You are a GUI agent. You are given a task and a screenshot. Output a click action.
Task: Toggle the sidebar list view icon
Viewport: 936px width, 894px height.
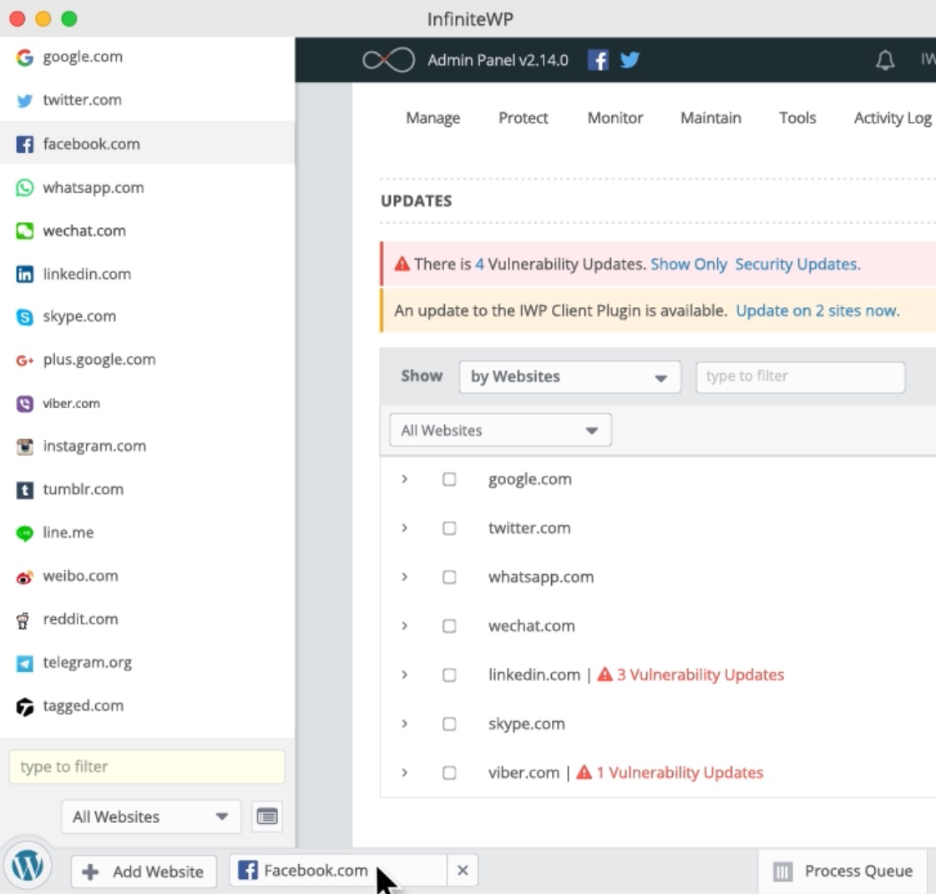[x=267, y=816]
